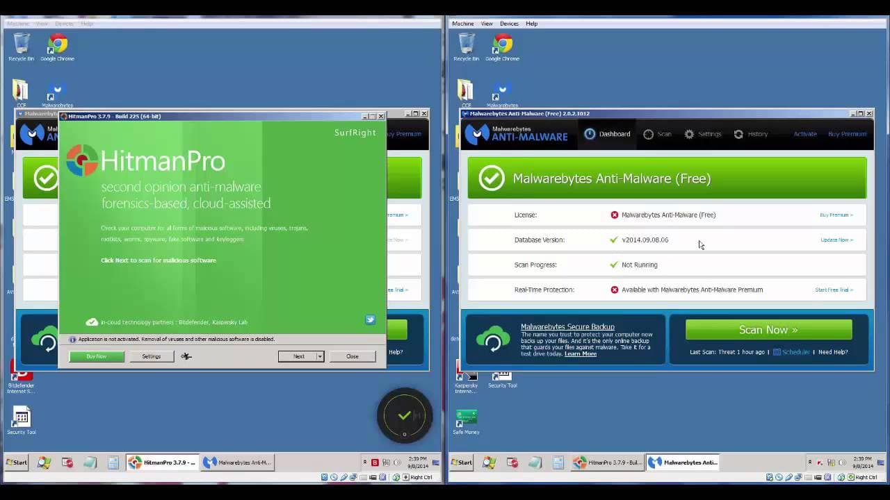Click the Scheduler link in Malwarebytes

coord(795,352)
